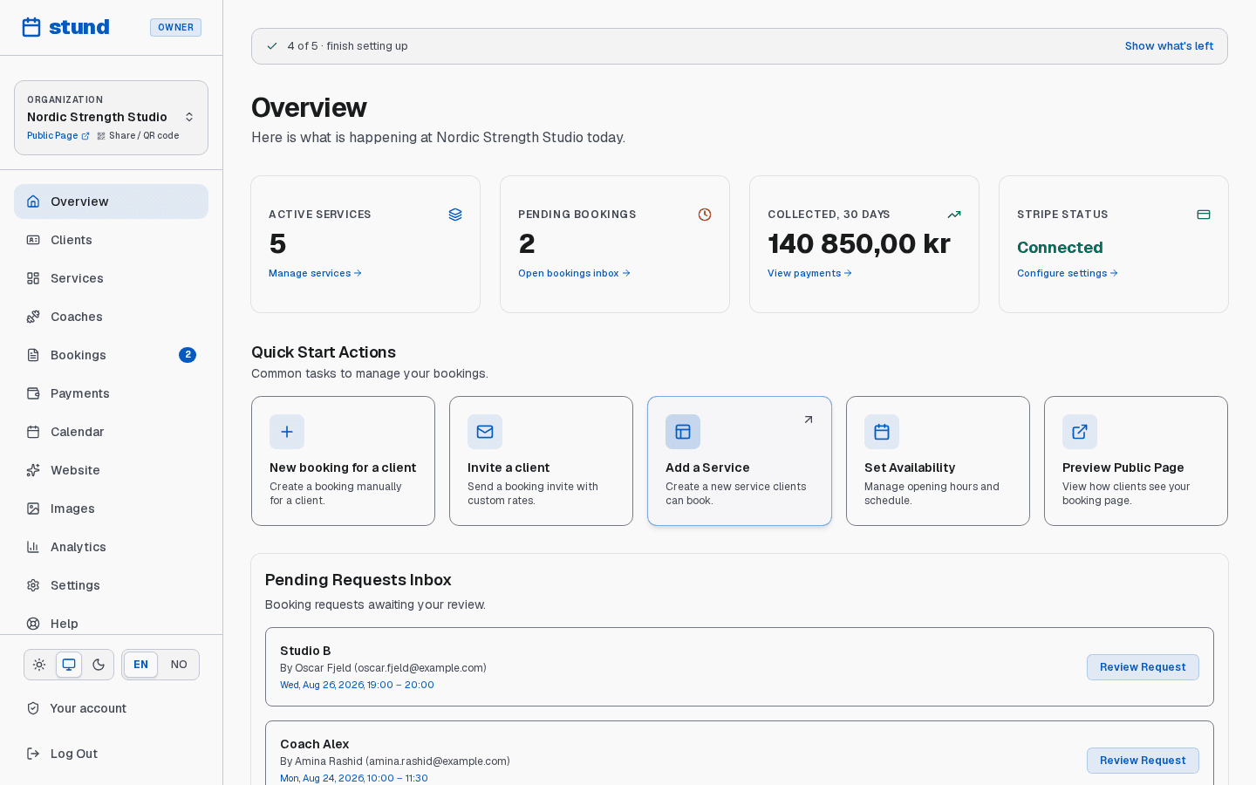Click the Analytics bar chart icon
This screenshot has width=1256, height=785.
(x=33, y=547)
